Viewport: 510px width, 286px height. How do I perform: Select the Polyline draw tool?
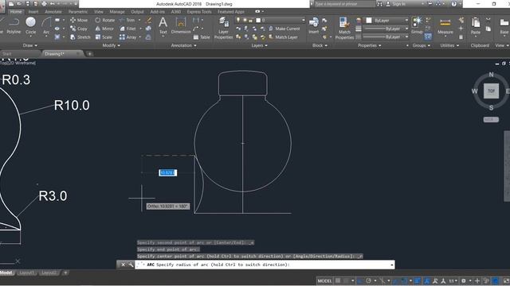(x=14, y=26)
